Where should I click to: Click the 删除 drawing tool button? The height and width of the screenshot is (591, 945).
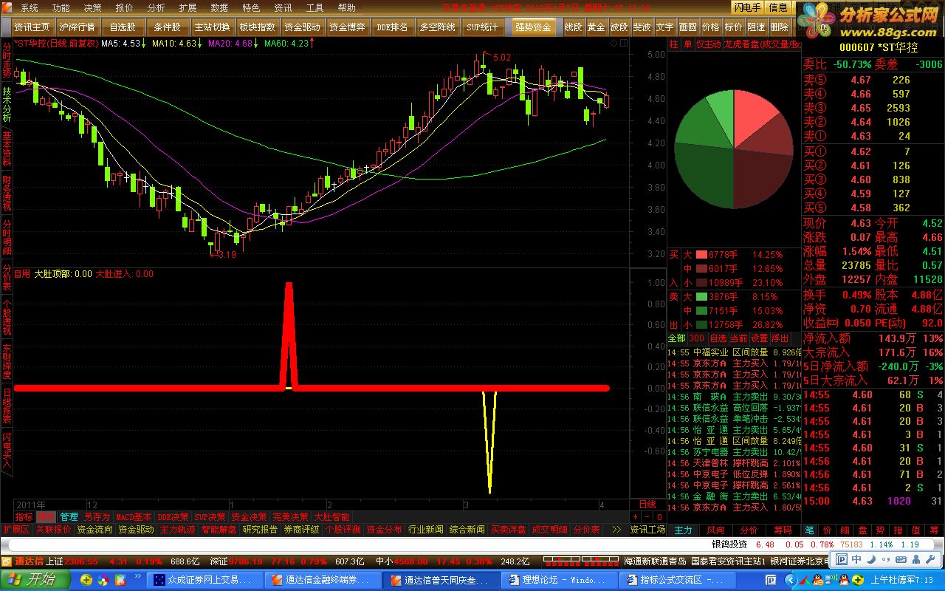pos(780,27)
